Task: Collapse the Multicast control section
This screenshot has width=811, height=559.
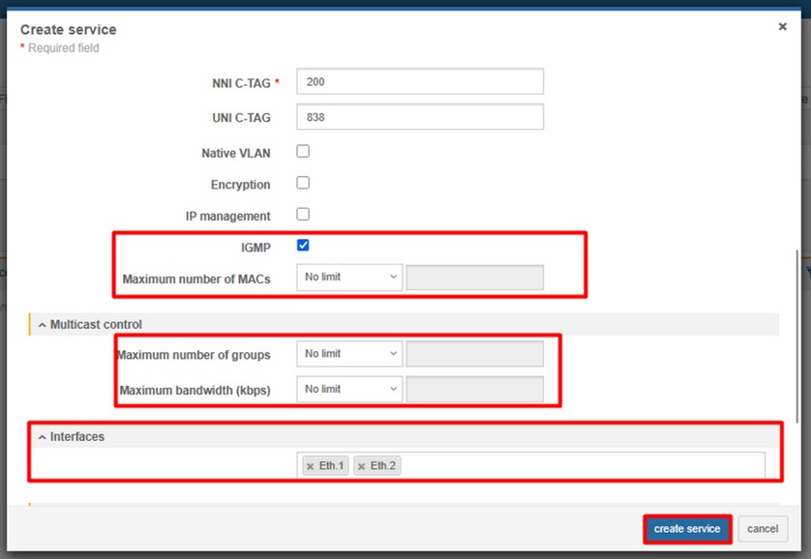Action: (43, 325)
